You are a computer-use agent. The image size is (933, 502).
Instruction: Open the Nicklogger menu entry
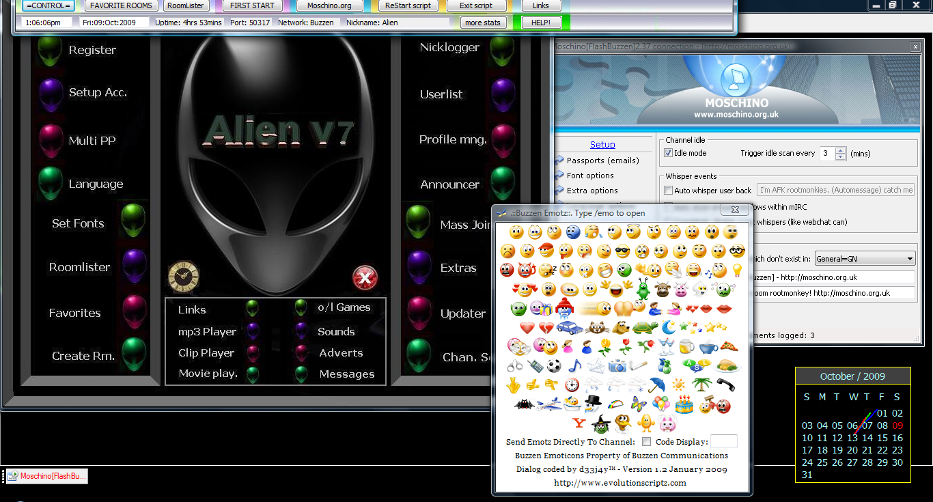pyautogui.click(x=449, y=47)
